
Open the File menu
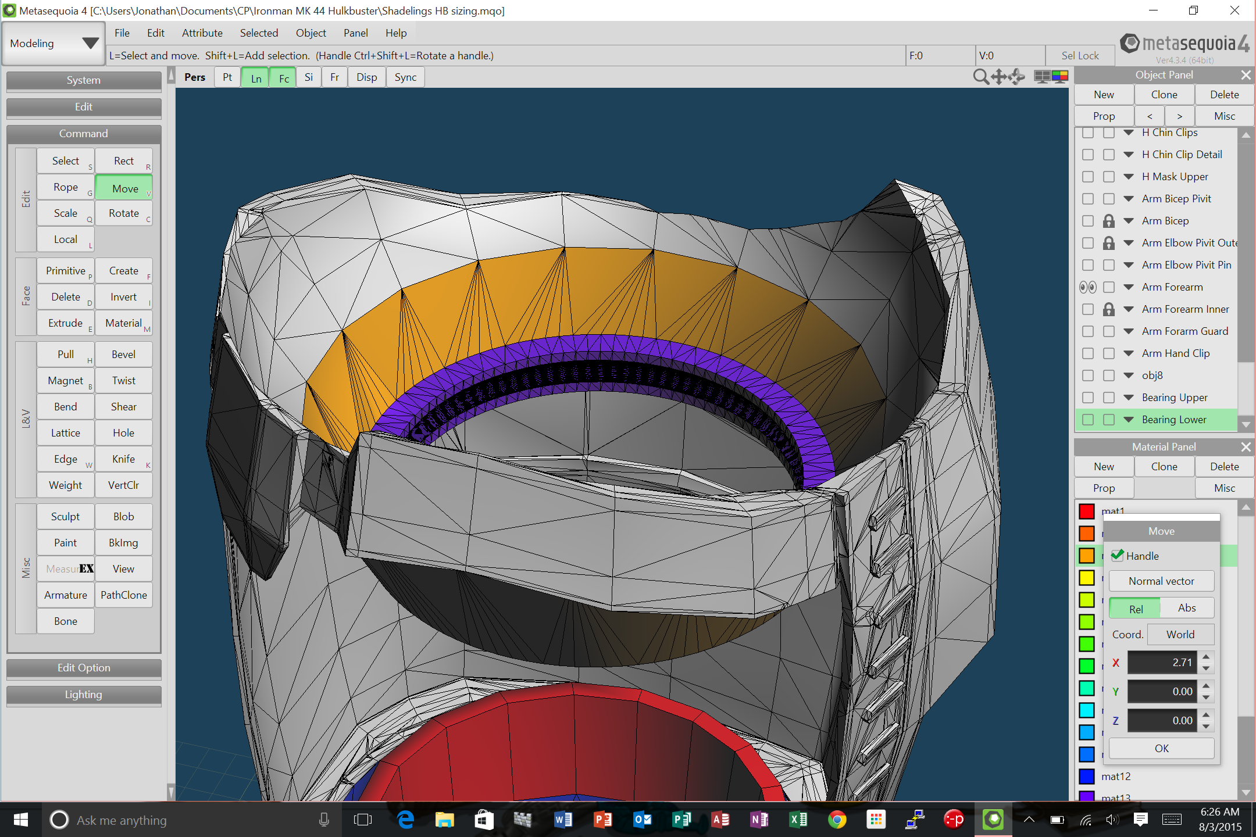click(x=122, y=33)
